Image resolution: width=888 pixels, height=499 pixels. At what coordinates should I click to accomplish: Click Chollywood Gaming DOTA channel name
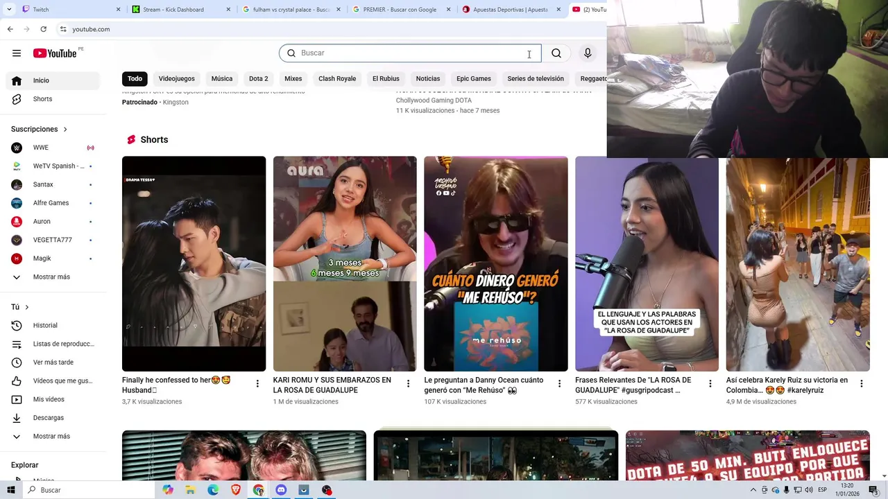click(434, 100)
